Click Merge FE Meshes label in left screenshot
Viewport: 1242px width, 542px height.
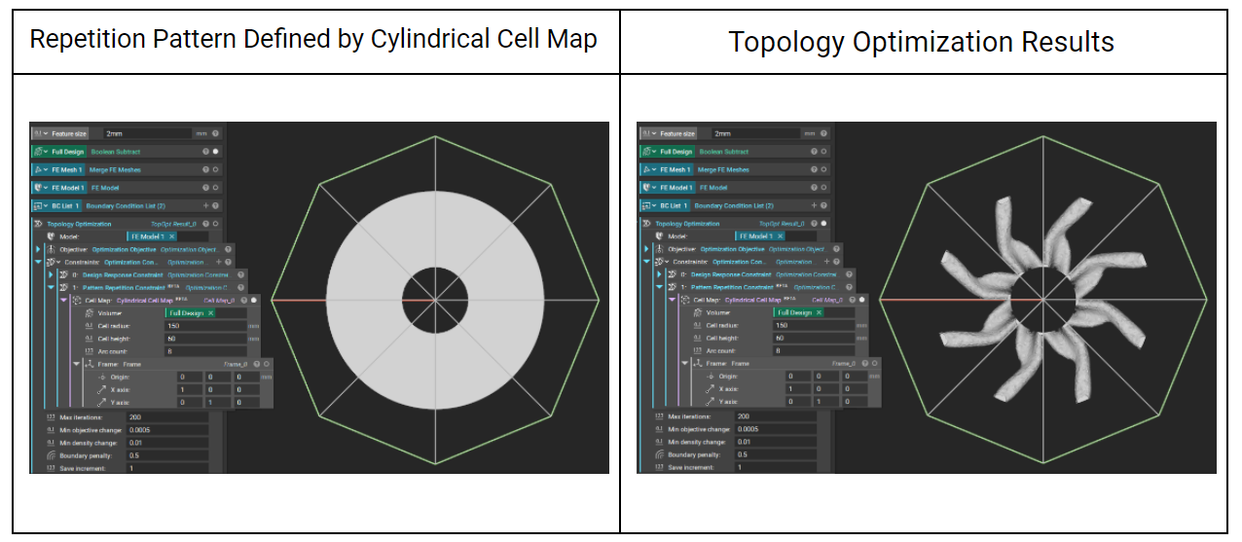[115, 169]
